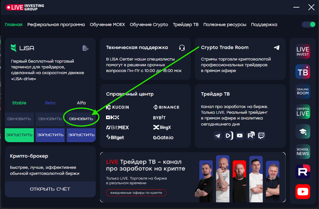Click the graduation cap education icon
Screen dimensions: 319x209
303,131
